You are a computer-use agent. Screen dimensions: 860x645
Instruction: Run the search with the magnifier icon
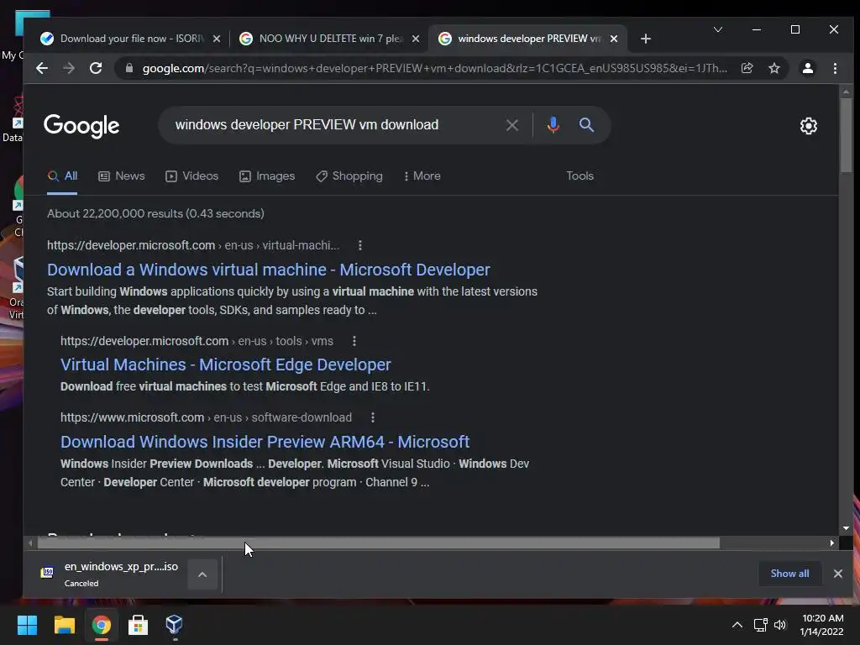[x=586, y=125]
